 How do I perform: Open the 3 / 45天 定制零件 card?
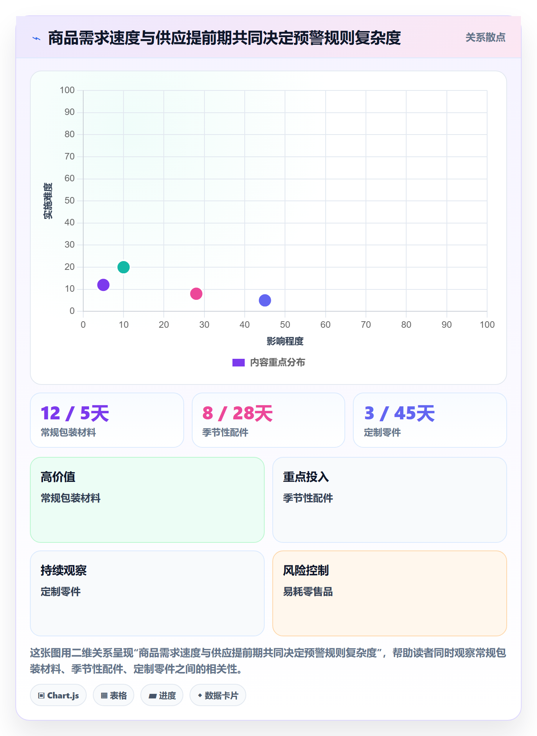[x=430, y=420]
